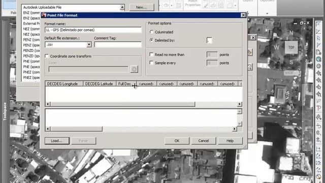This screenshot has width=325, height=183.
Task: Close the dialog behind Point File Format
Action: coord(253,38)
